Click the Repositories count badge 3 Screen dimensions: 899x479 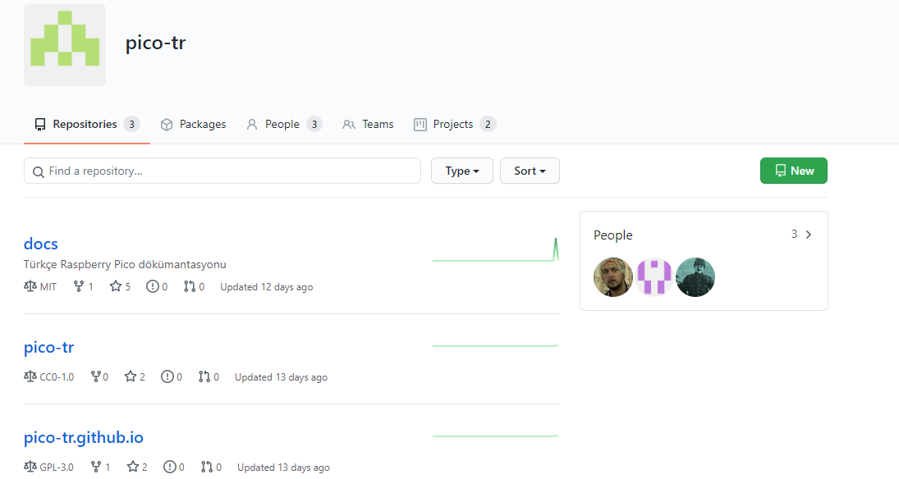[x=131, y=125]
